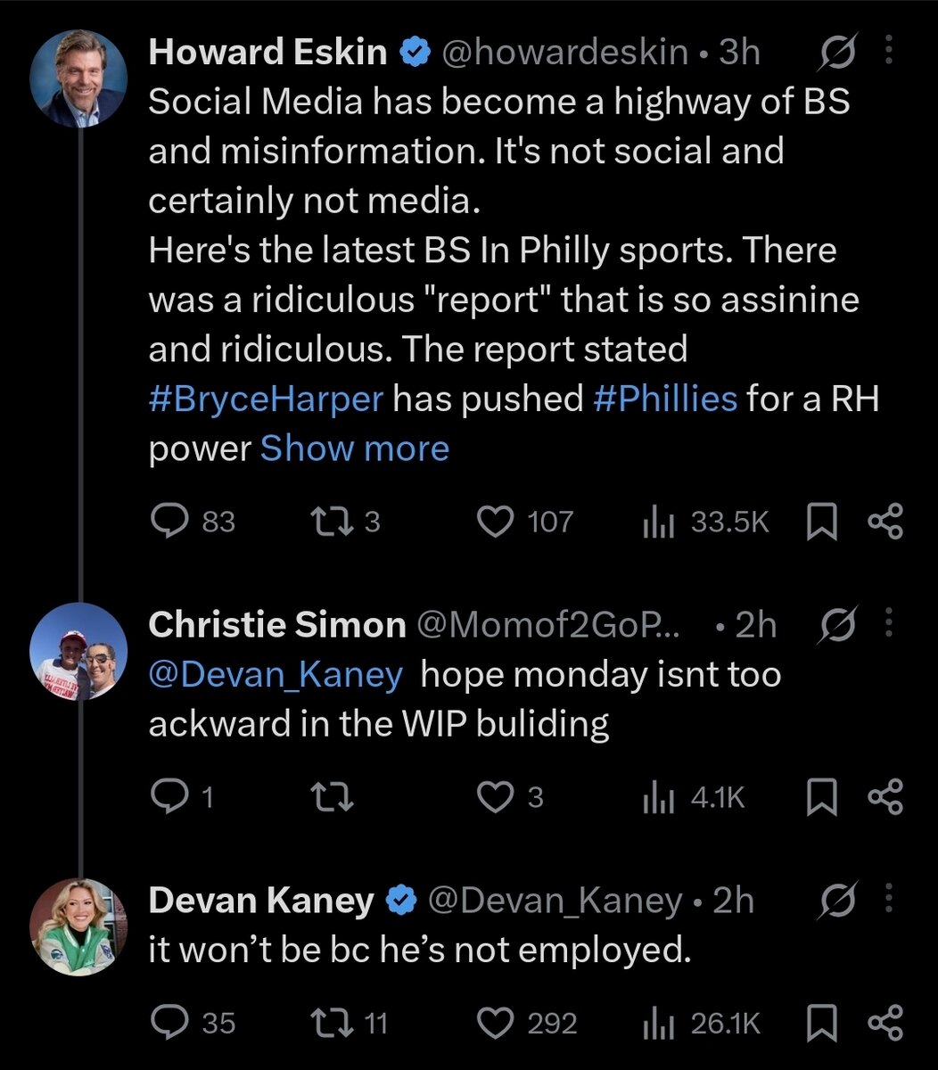This screenshot has width=938, height=1070.
Task: Open the #BryceHarper hashtag
Action: (x=265, y=399)
